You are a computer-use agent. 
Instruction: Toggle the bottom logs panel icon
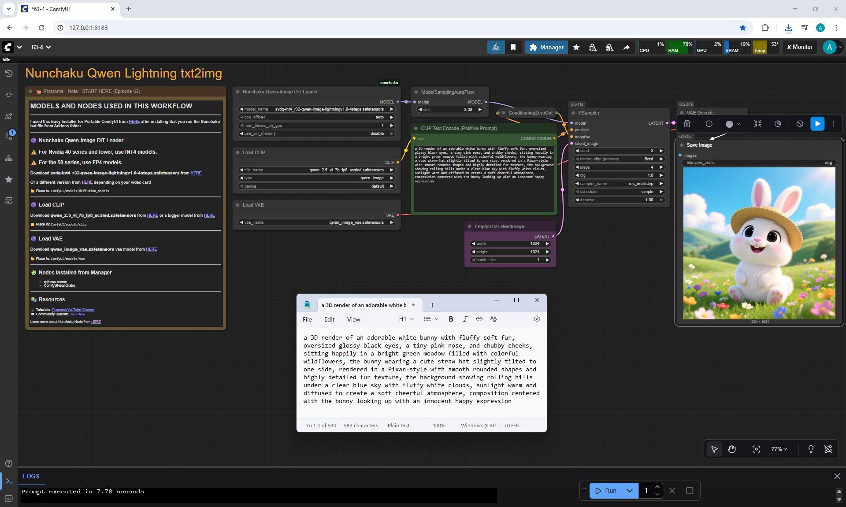(x=9, y=481)
